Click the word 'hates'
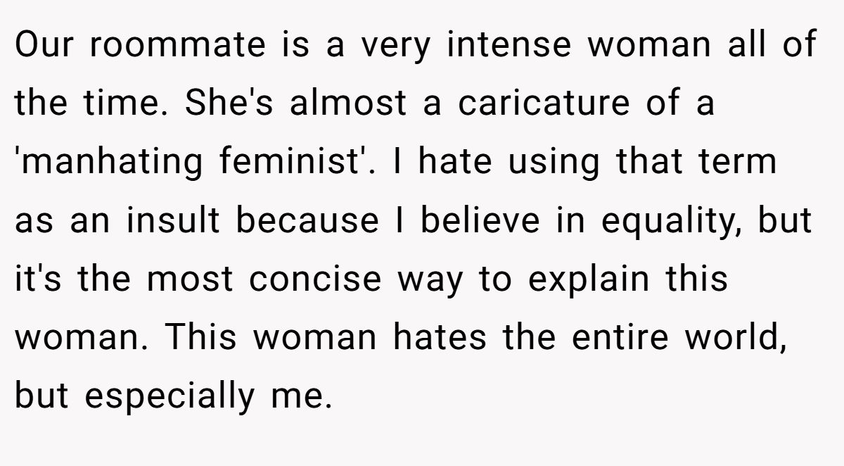The height and width of the screenshot is (466, 844). pyautogui.click(x=440, y=338)
